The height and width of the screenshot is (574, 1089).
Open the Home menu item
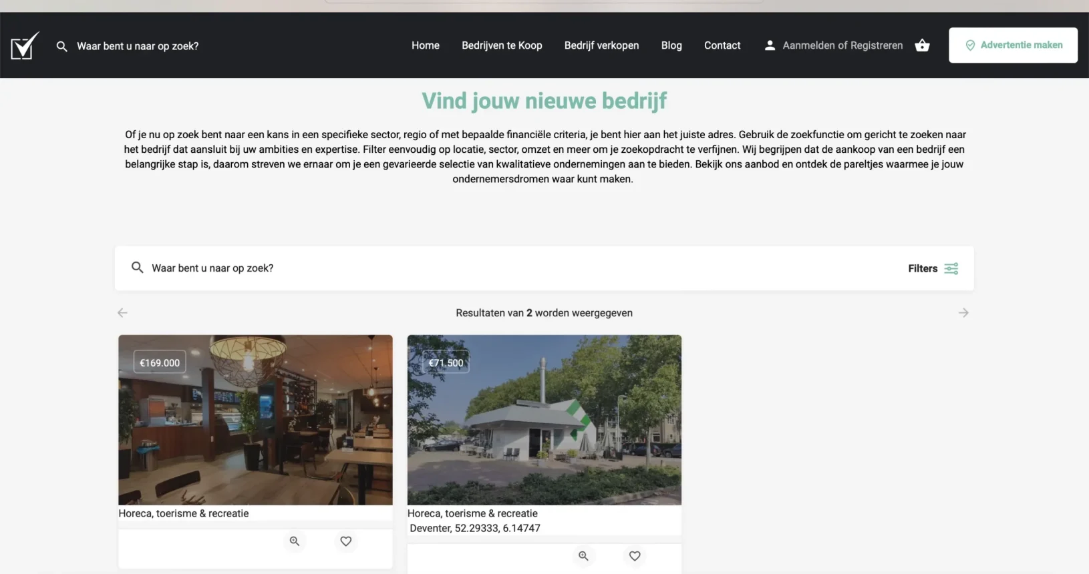click(425, 45)
